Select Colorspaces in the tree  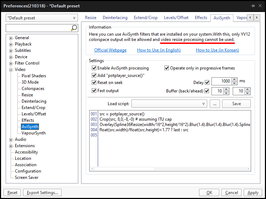(33, 89)
